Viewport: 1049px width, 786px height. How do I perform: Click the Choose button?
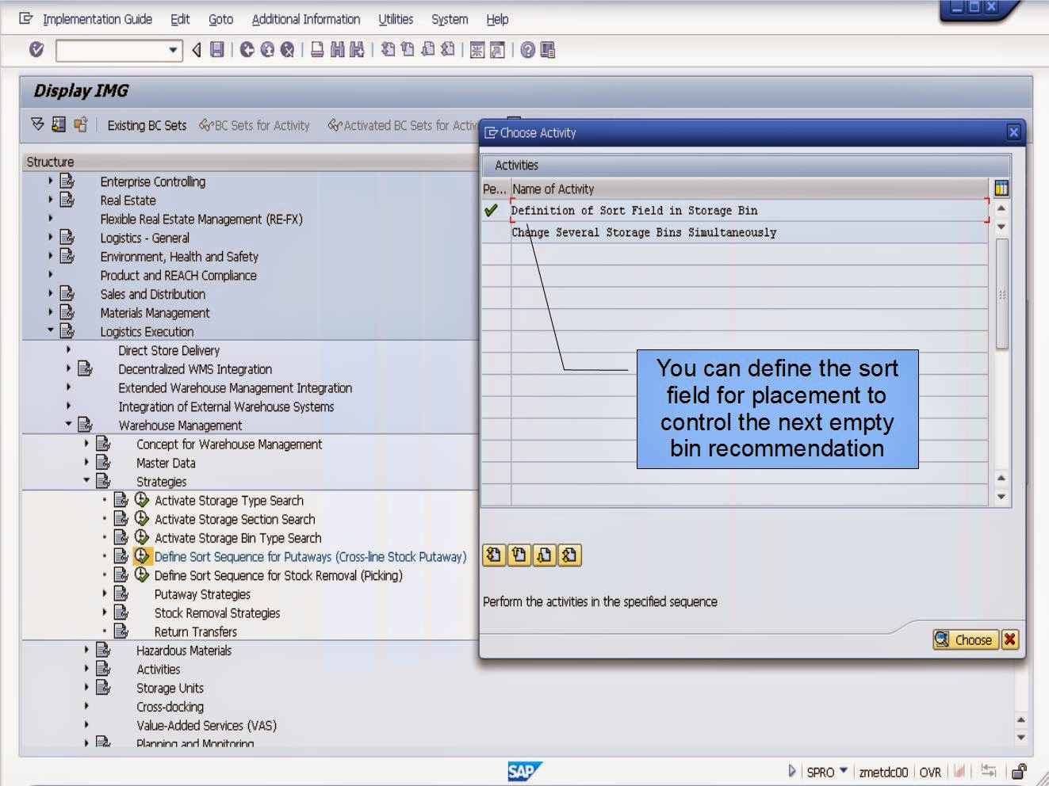(964, 639)
